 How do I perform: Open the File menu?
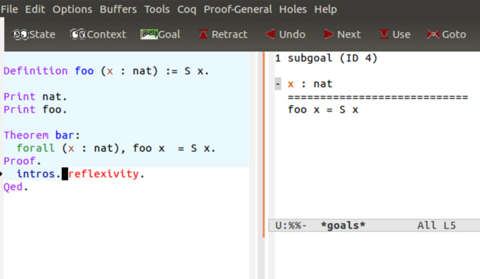click(9, 9)
